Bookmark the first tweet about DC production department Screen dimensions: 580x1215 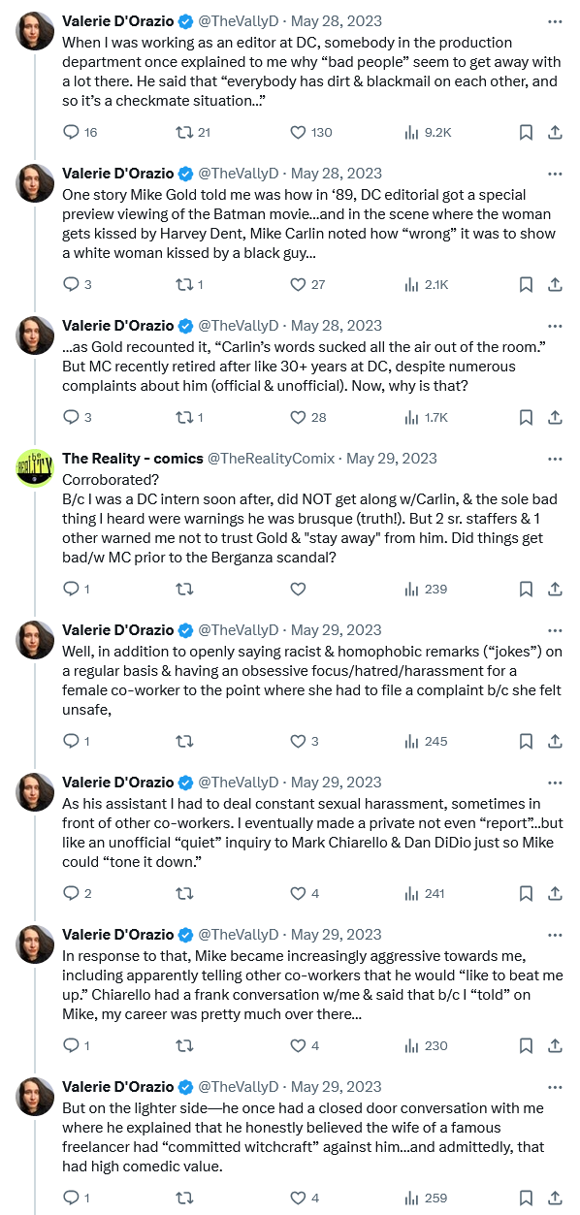(x=525, y=132)
